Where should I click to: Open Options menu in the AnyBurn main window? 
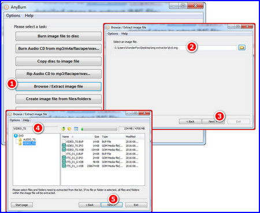(13, 16)
